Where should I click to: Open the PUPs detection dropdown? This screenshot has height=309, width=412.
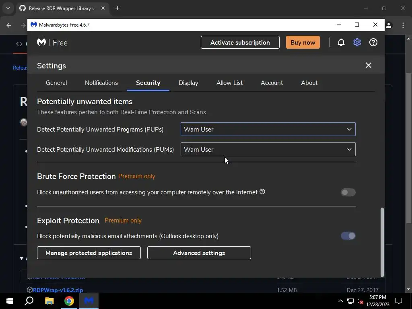click(x=268, y=129)
